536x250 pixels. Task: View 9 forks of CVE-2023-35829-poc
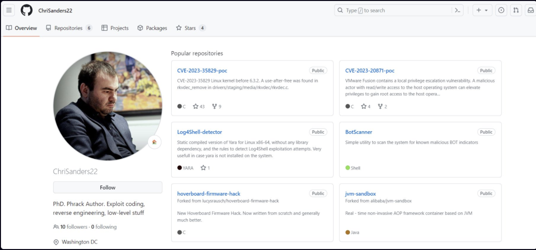pyautogui.click(x=216, y=106)
